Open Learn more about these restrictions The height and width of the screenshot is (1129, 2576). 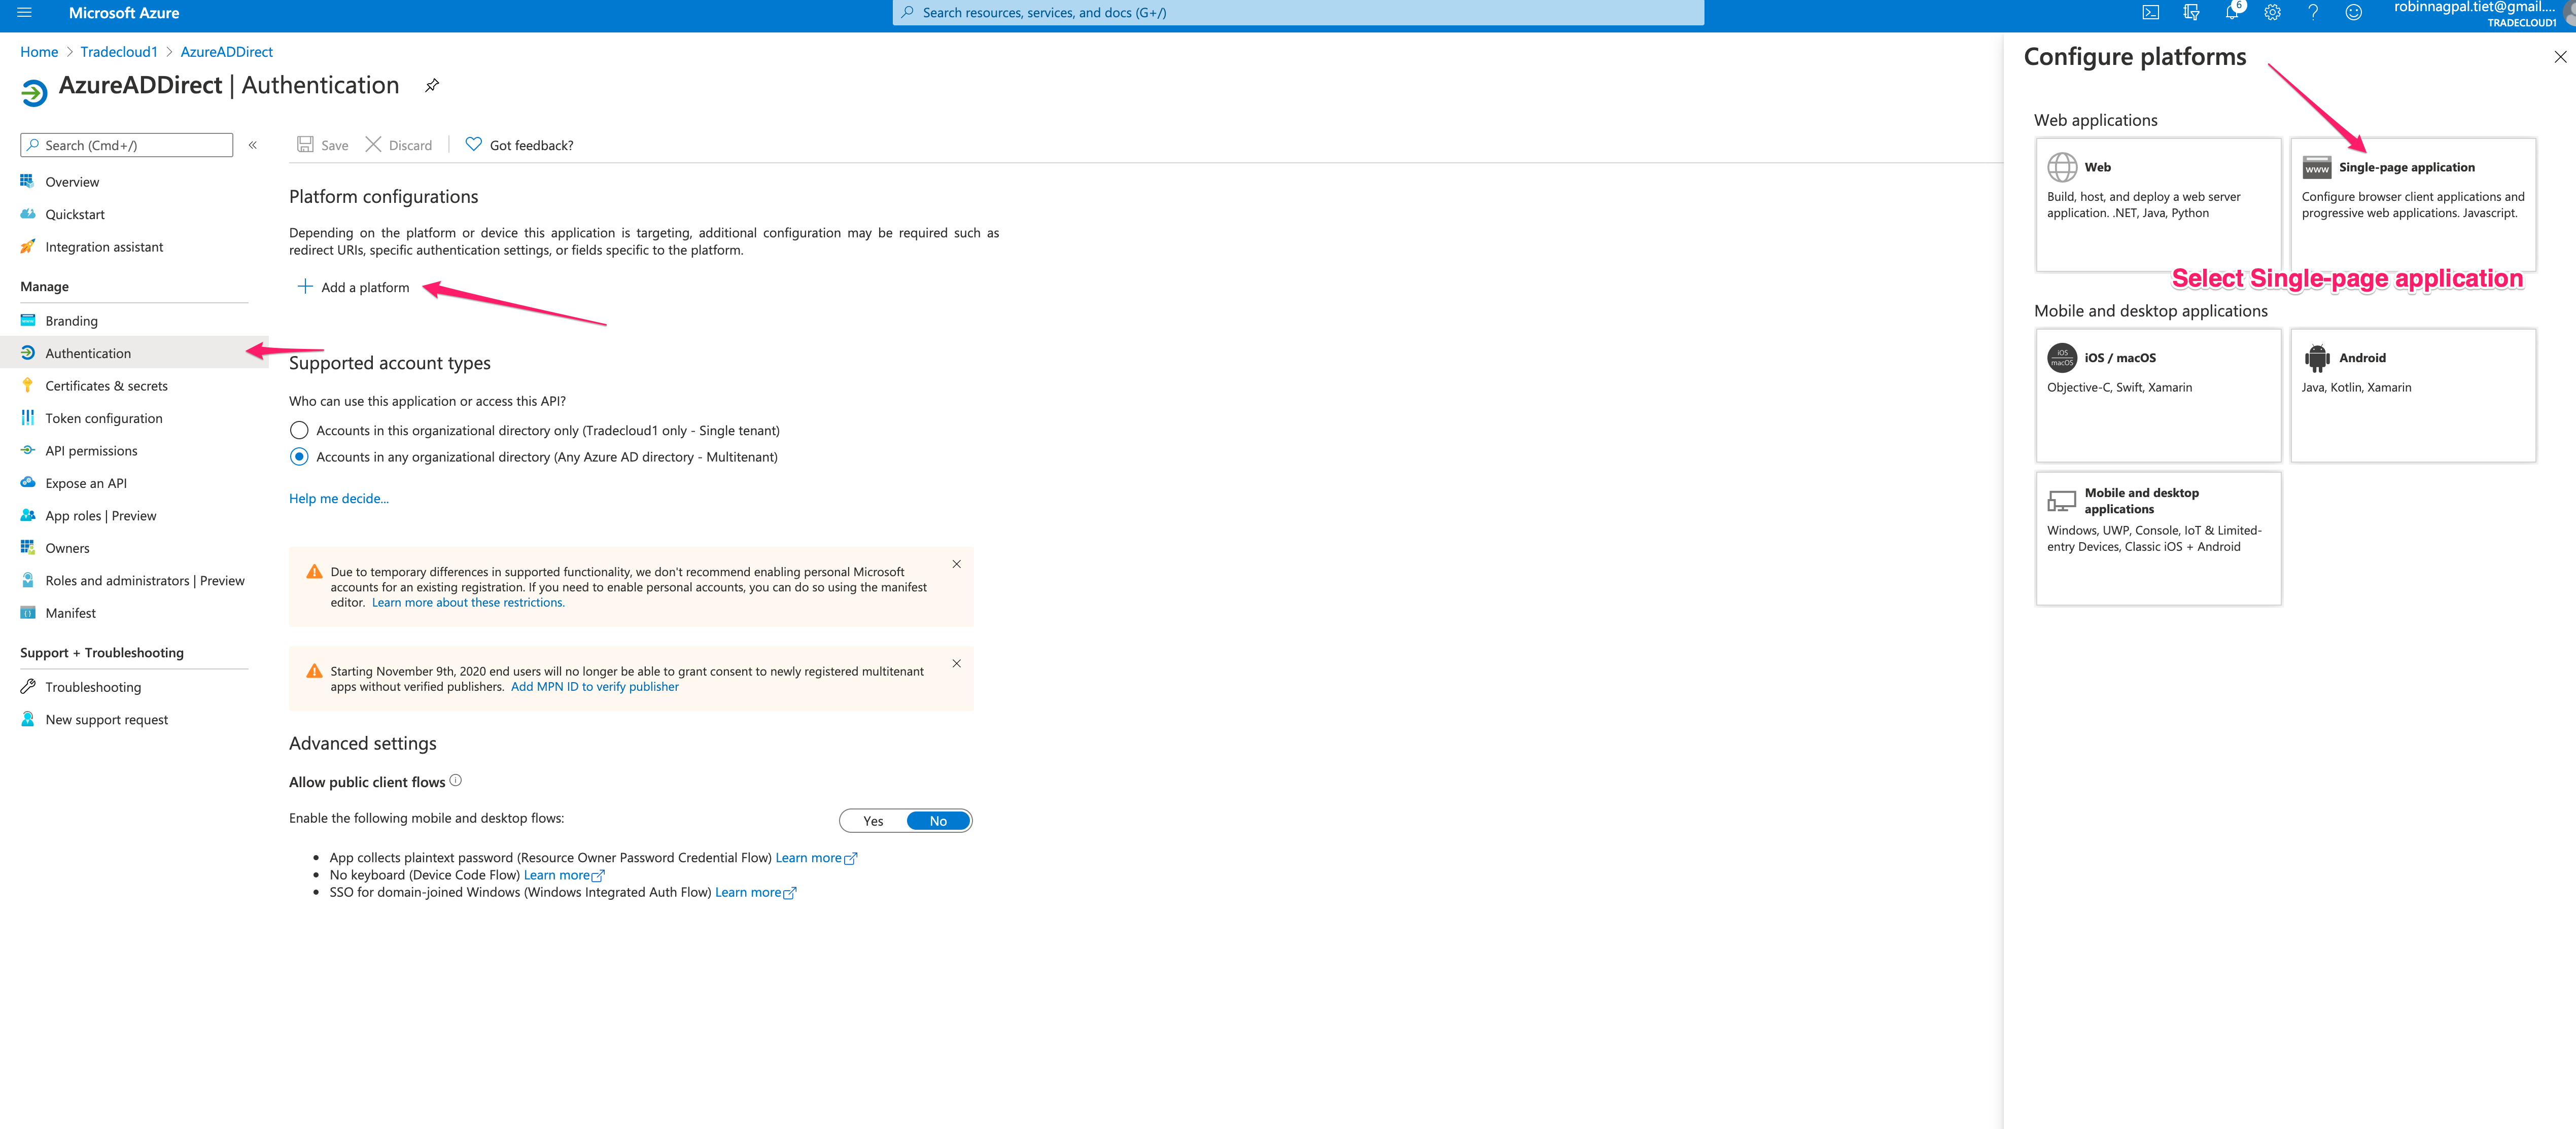tap(468, 603)
